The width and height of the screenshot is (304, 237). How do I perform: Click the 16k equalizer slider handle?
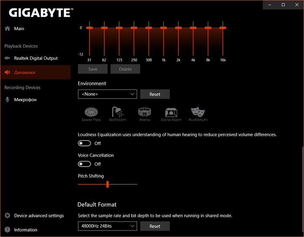point(223,28)
